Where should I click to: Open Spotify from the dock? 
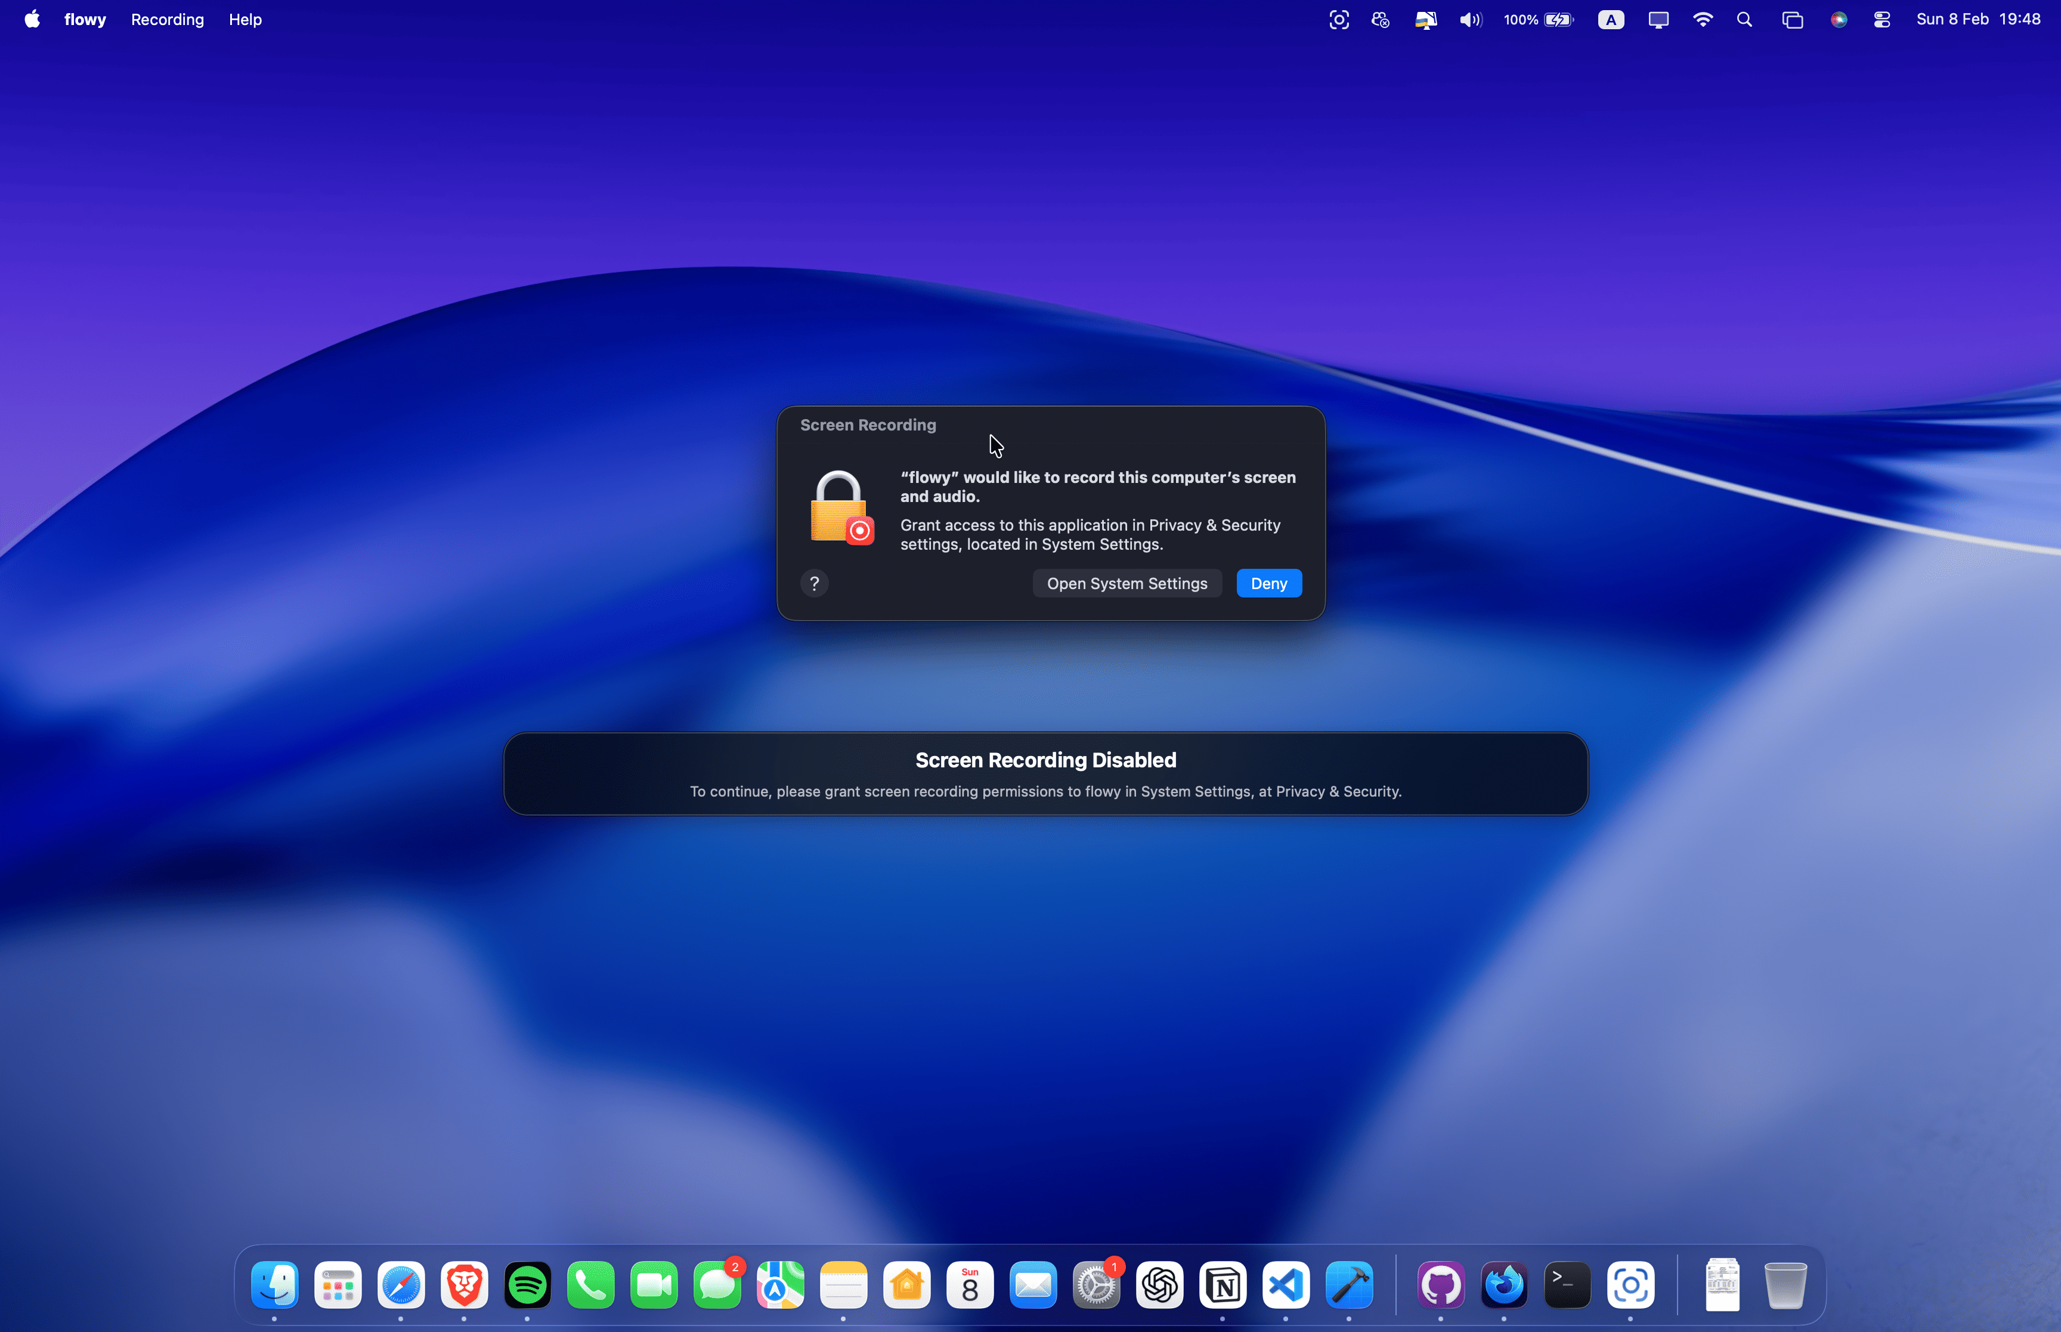point(528,1286)
